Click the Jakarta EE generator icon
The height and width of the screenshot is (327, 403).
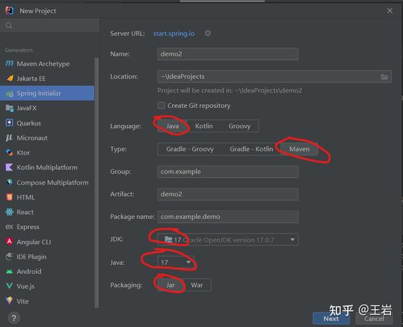pos(9,78)
